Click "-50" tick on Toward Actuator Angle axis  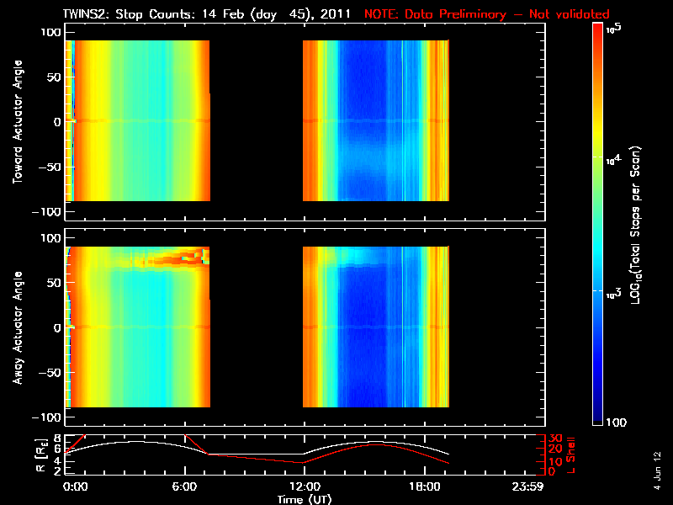tap(50, 167)
